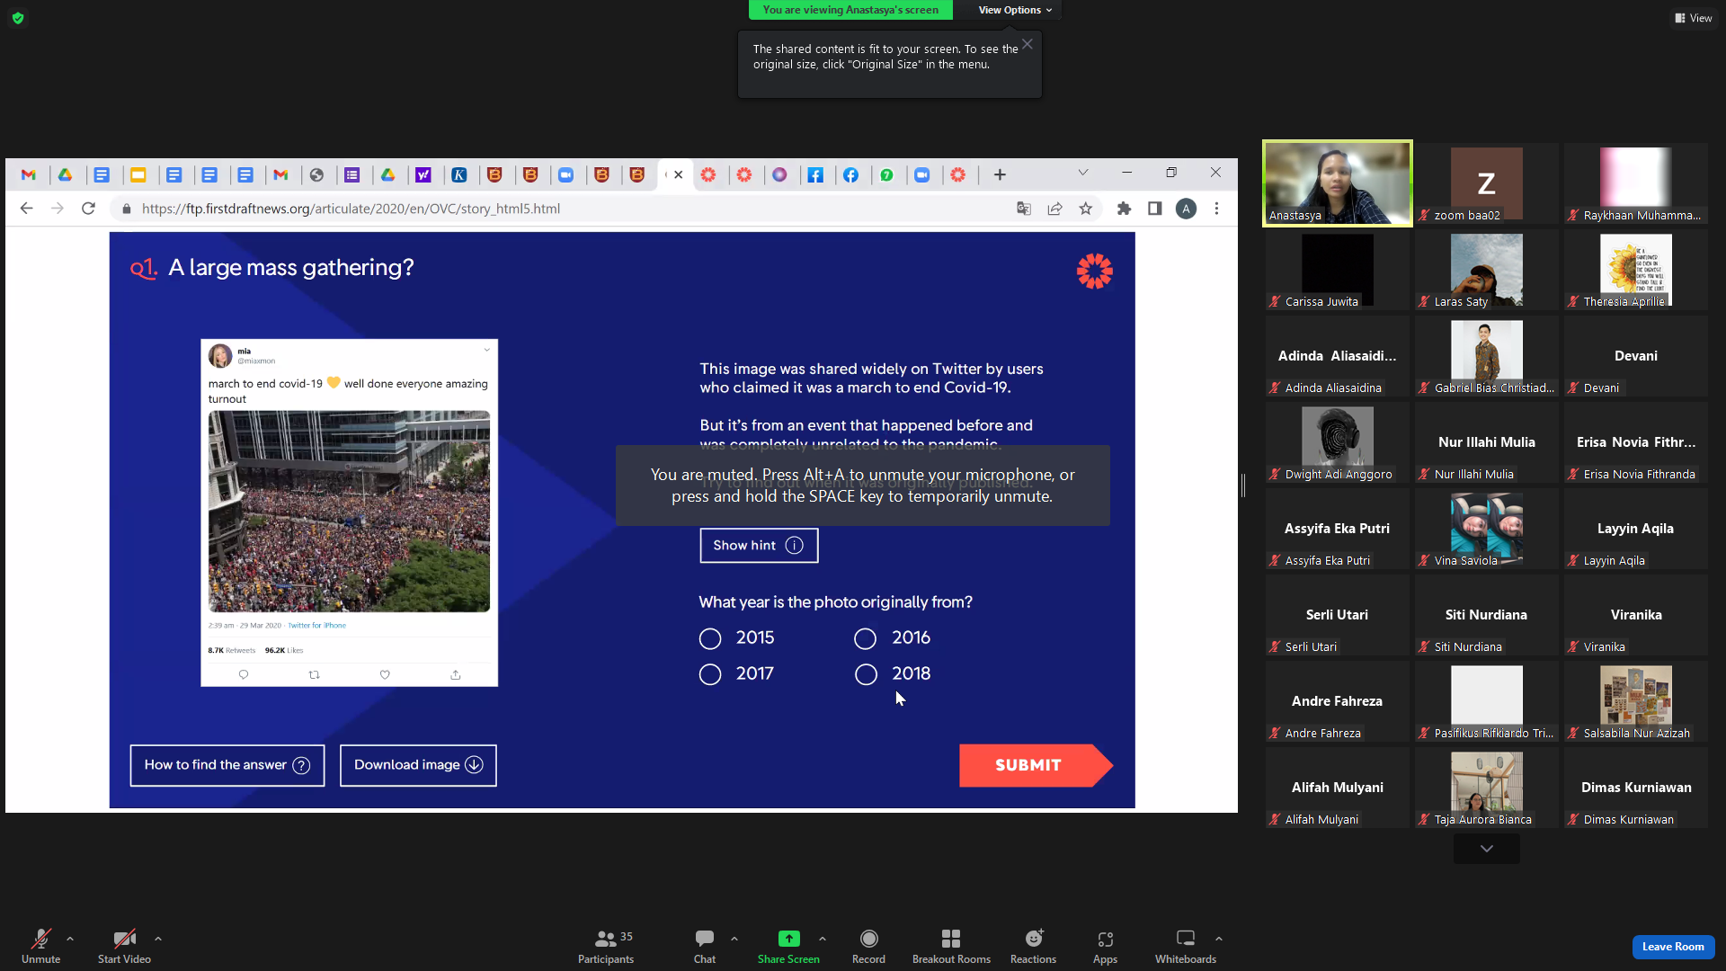
Task: Click the Leave Room button
Action: (1673, 947)
